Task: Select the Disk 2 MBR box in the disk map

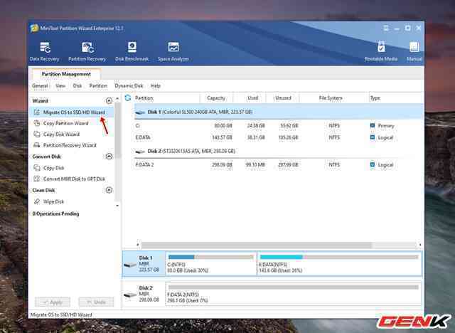Action: [144, 294]
